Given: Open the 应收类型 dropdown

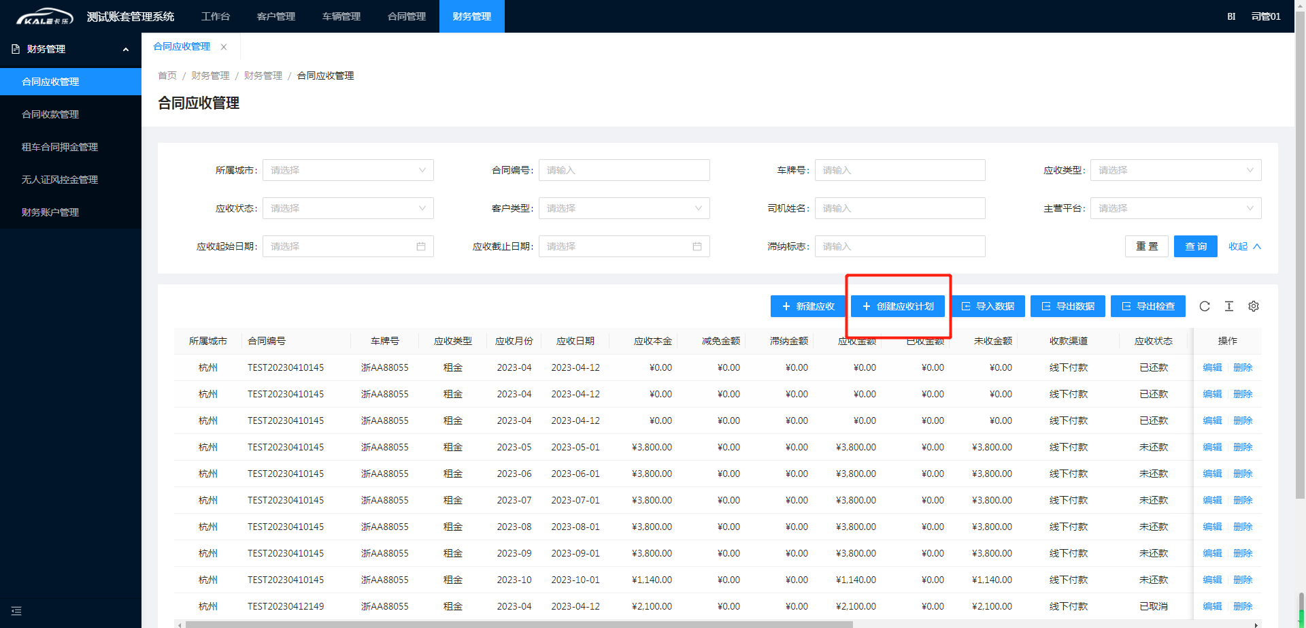Looking at the screenshot, I should click(x=1176, y=170).
